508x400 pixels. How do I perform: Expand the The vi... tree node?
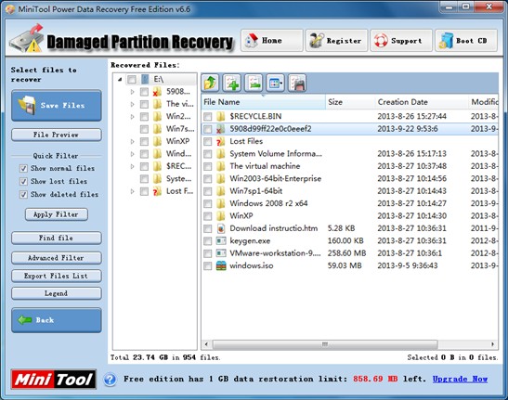point(132,104)
